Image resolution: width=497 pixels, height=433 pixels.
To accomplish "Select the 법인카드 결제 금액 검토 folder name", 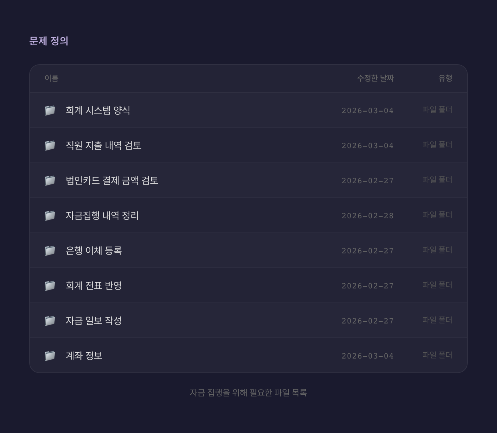I will coord(112,180).
